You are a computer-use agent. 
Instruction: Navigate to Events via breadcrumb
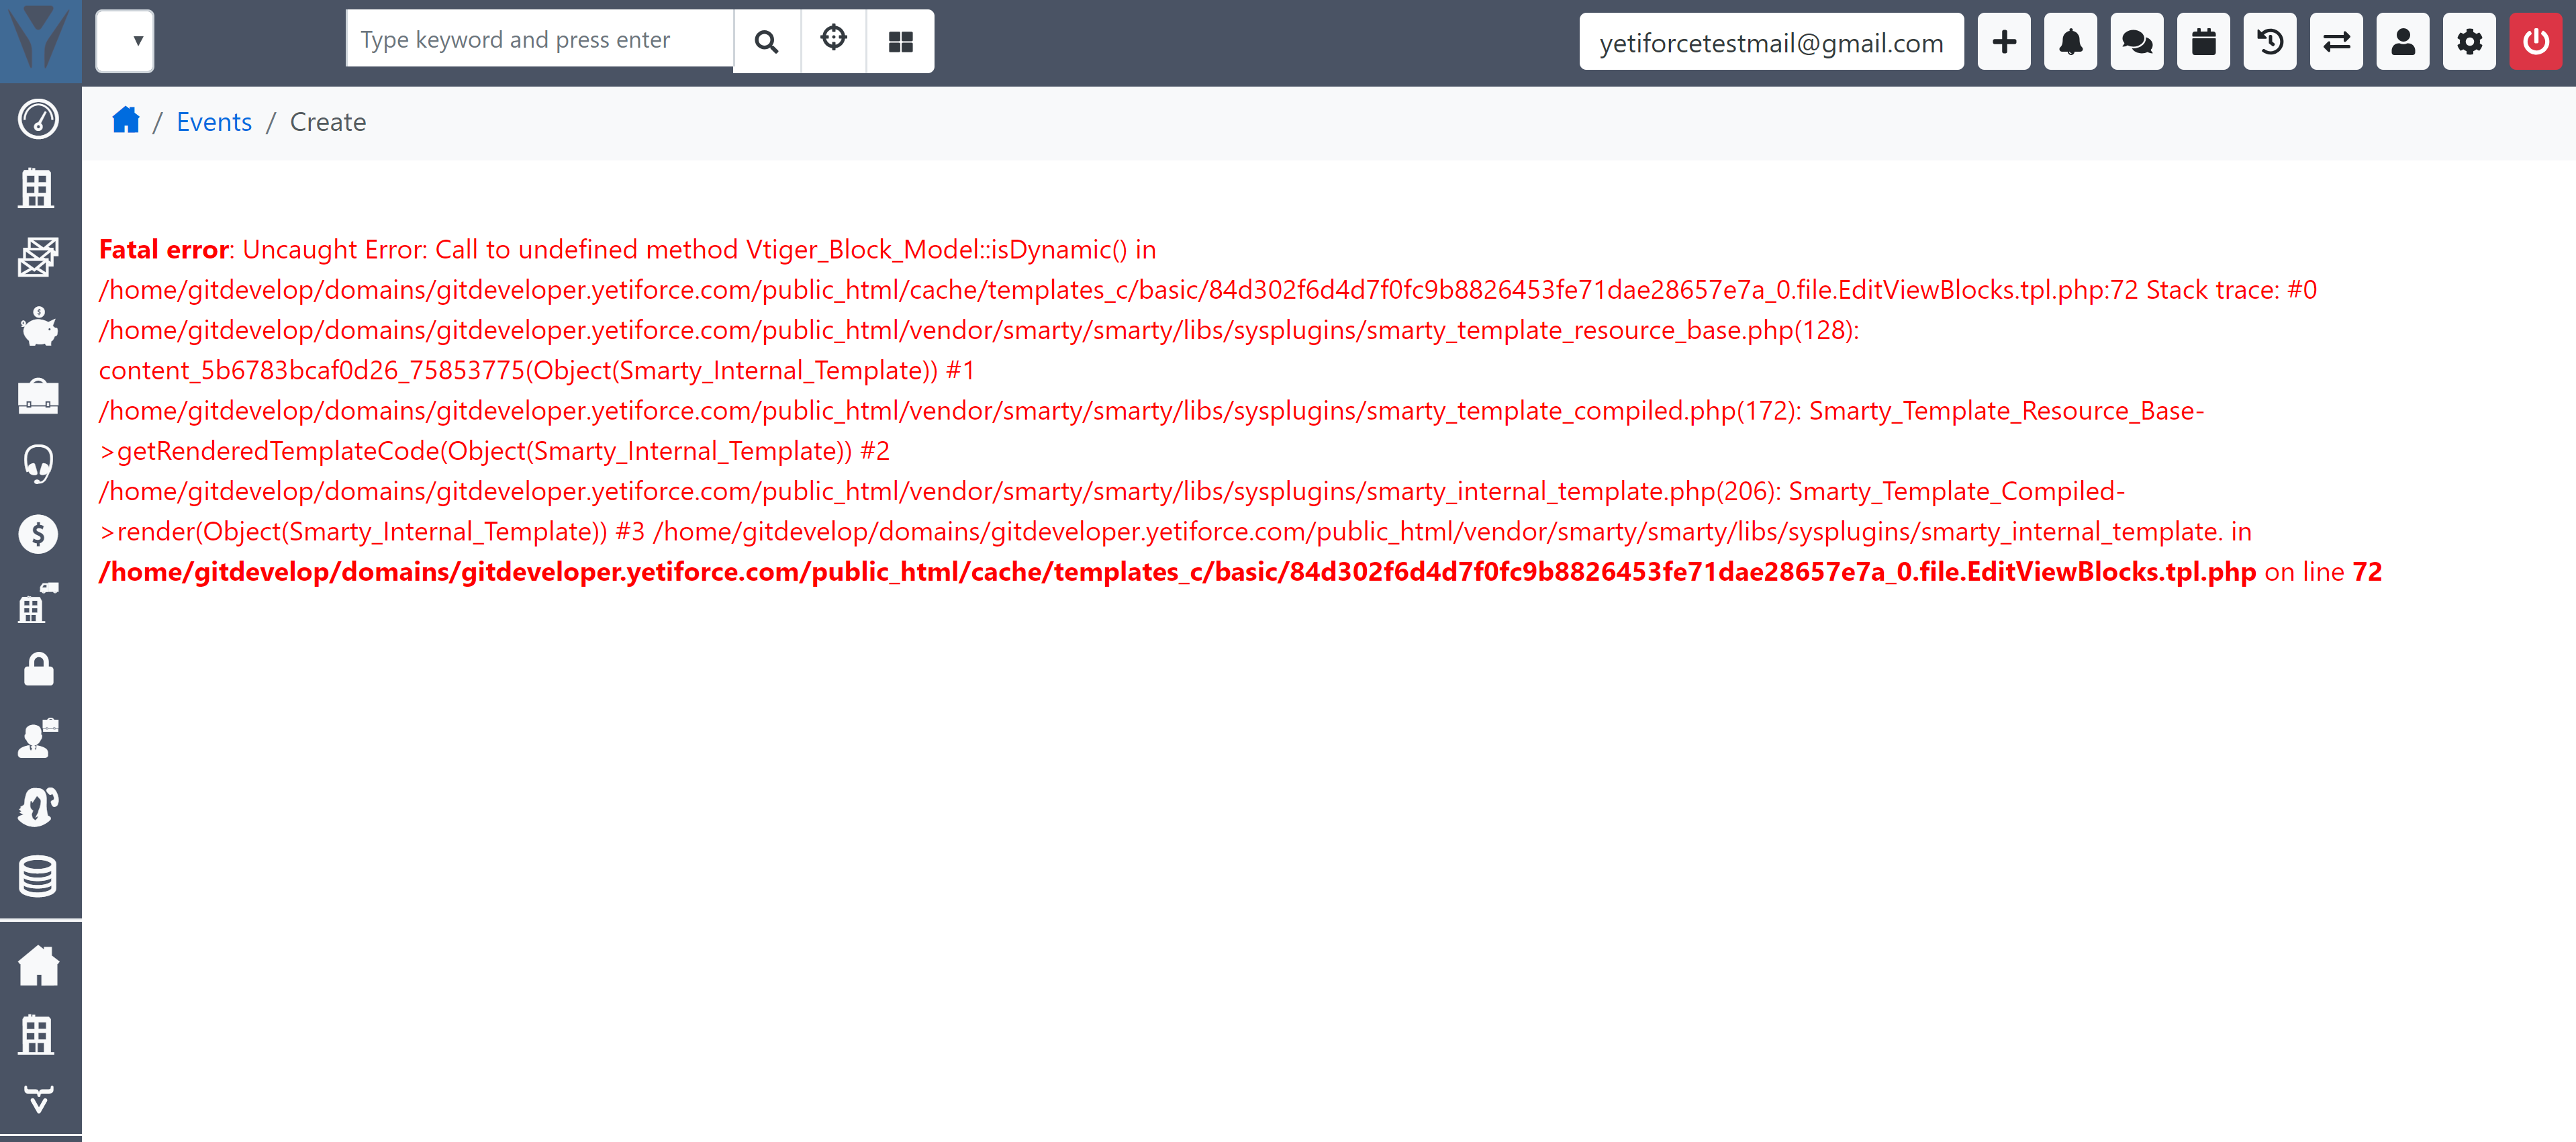point(214,121)
